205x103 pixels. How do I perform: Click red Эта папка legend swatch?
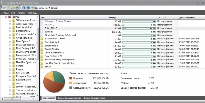pyautogui.click(x=71, y=78)
